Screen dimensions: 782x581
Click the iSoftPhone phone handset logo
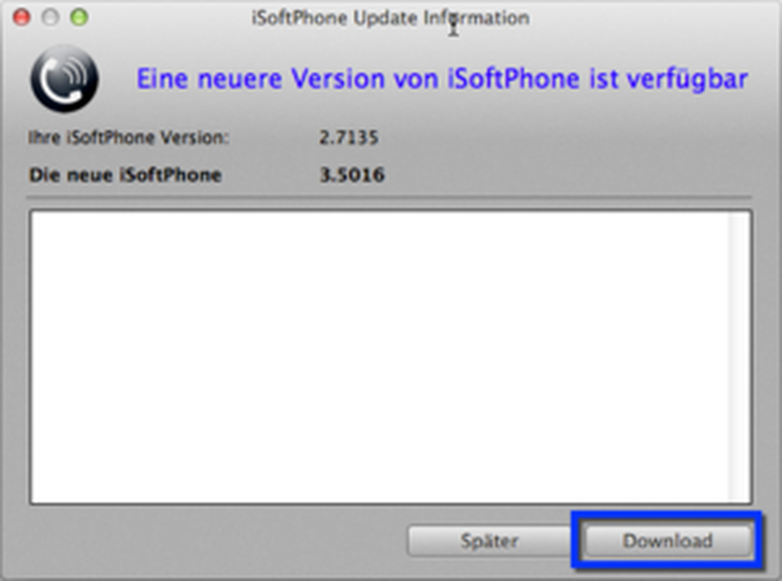click(x=64, y=78)
